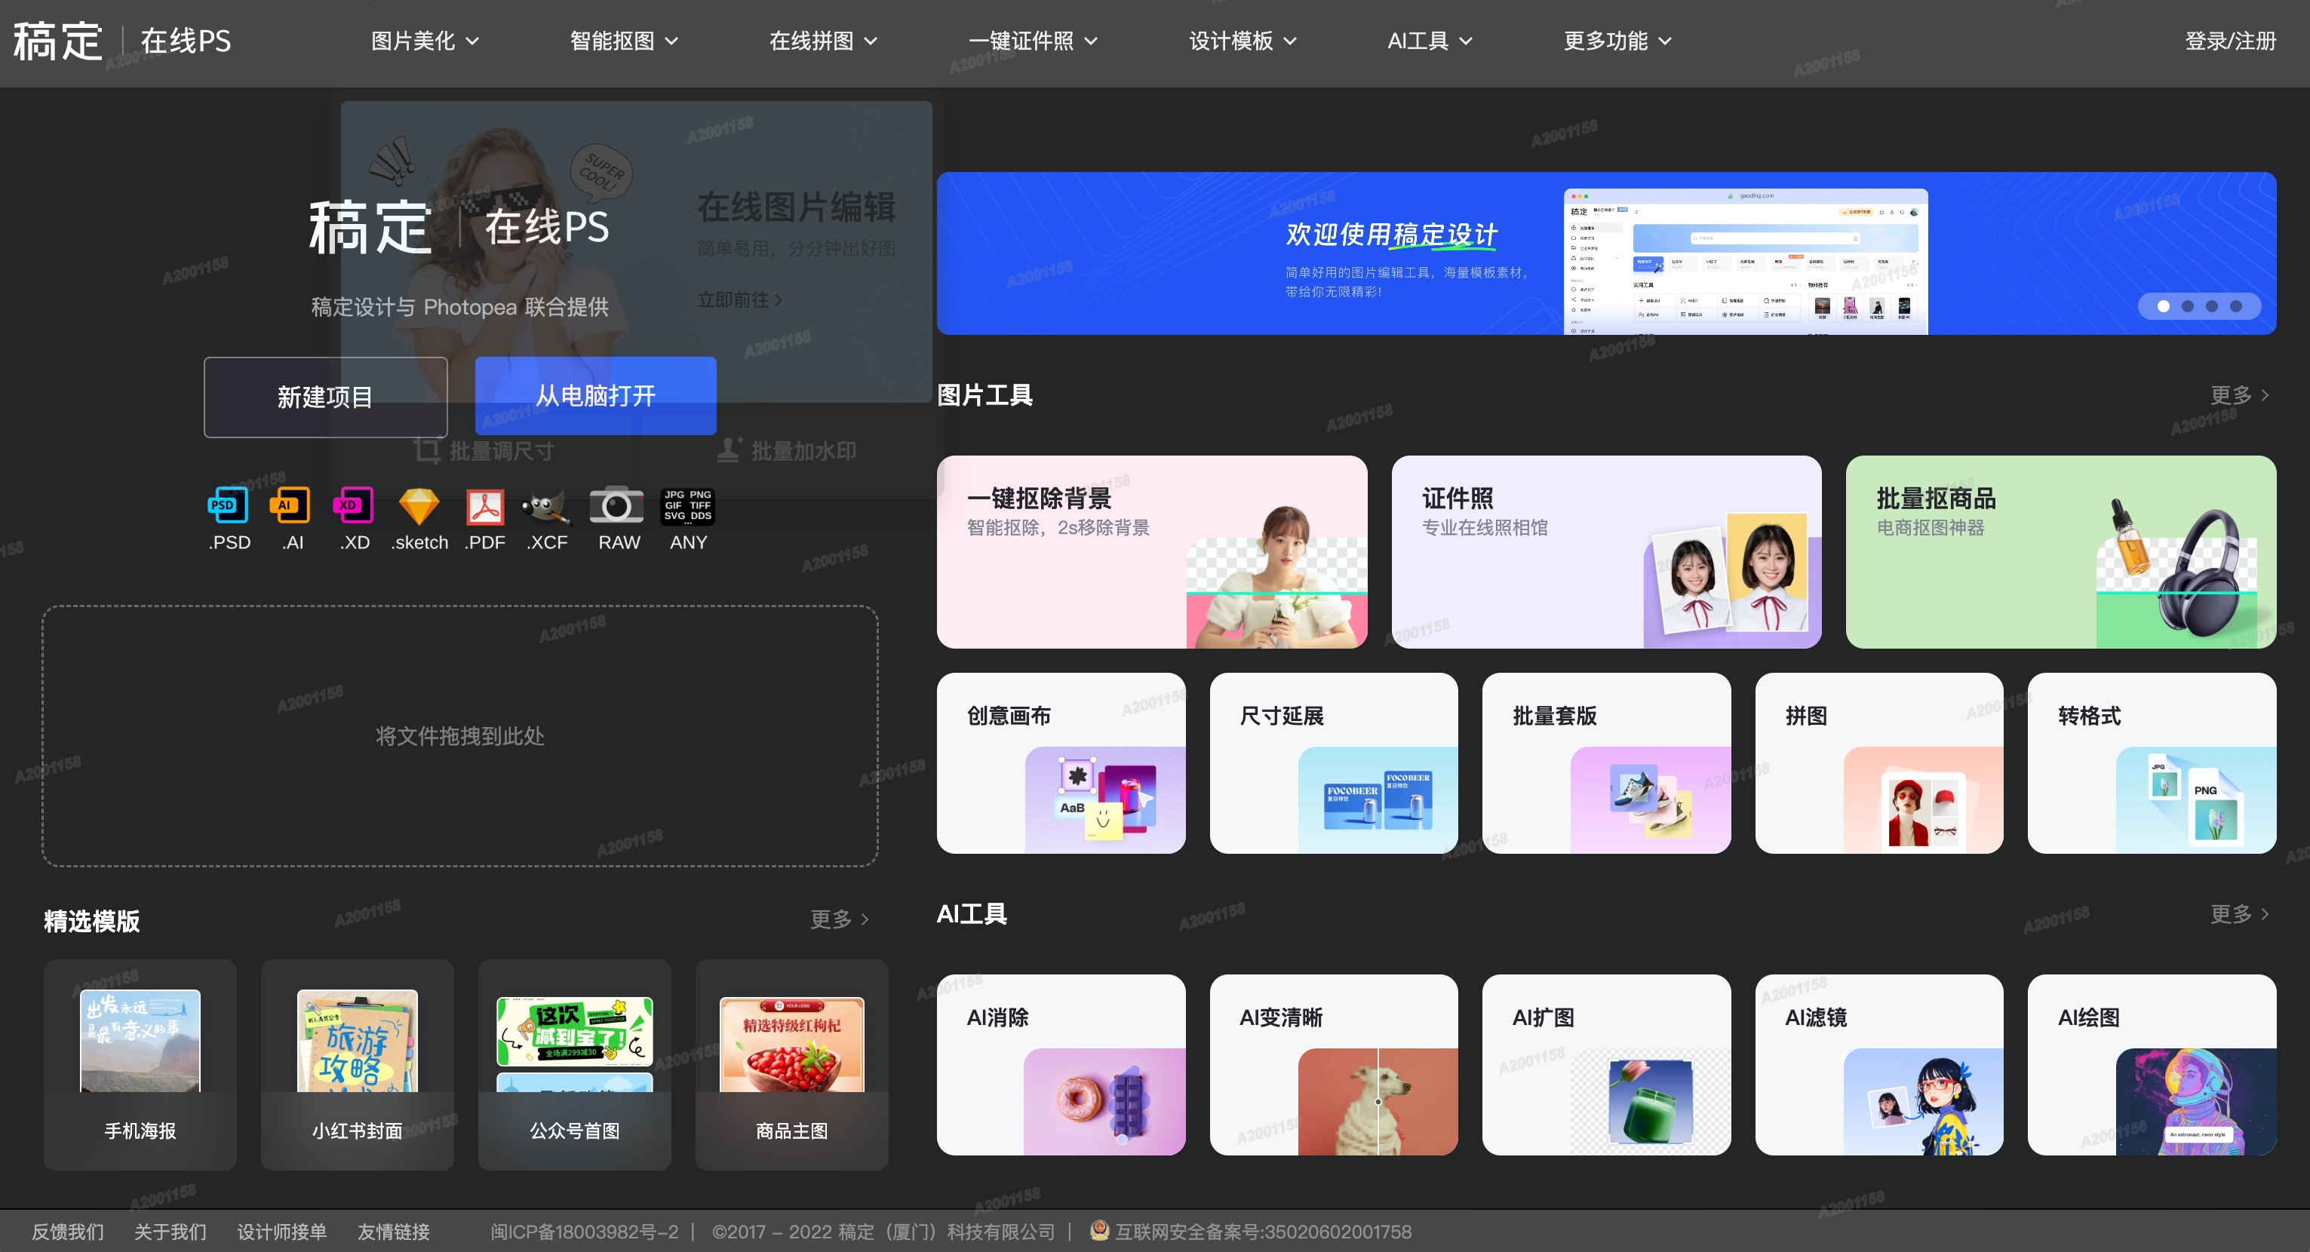
Task: Select the second banner carousel dot
Action: (2188, 306)
